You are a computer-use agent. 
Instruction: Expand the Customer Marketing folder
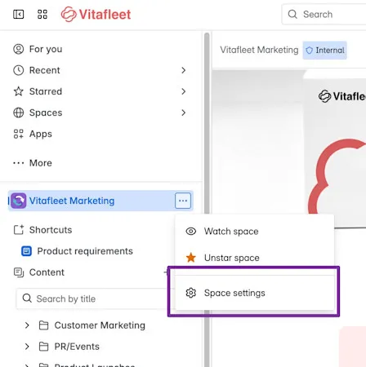click(x=27, y=325)
